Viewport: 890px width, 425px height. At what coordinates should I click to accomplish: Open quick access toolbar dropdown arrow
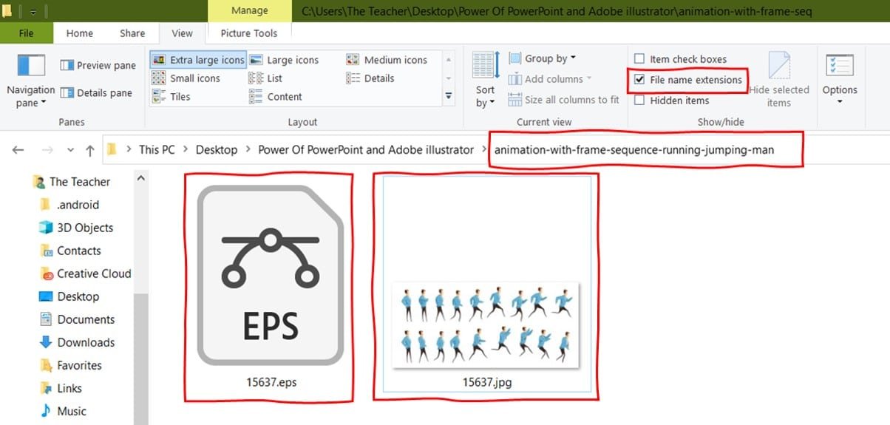(35, 11)
